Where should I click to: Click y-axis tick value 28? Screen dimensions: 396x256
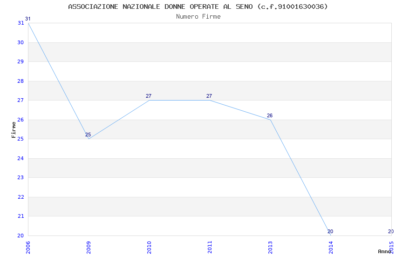click(x=20, y=81)
